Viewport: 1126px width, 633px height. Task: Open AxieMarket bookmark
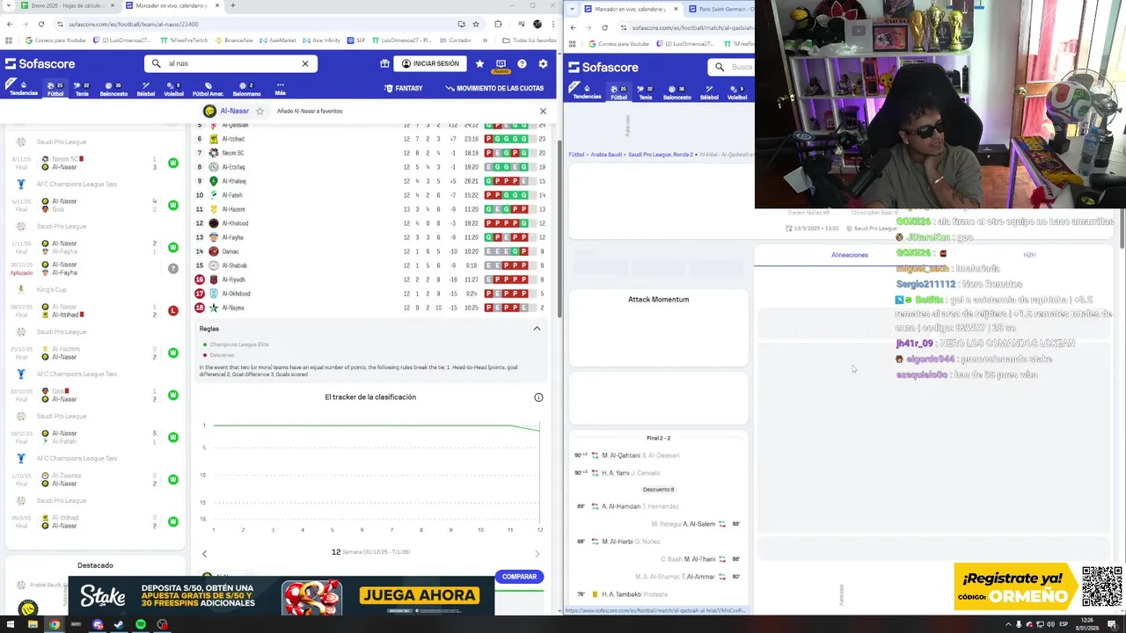tap(279, 40)
